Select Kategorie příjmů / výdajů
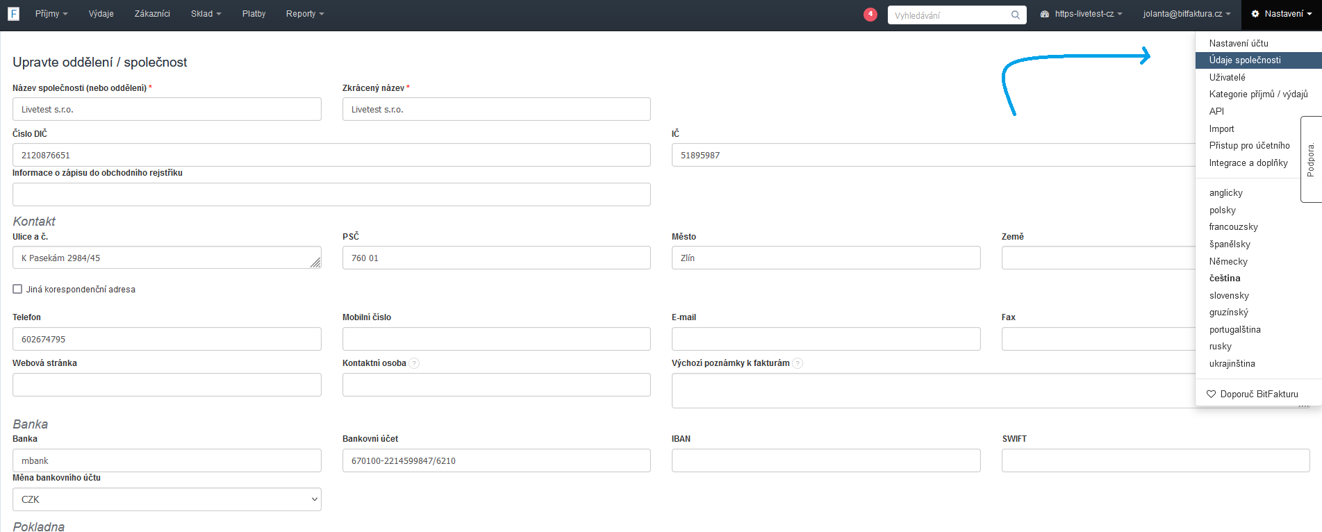Screen dimensions: 1322x532 click(x=1258, y=94)
